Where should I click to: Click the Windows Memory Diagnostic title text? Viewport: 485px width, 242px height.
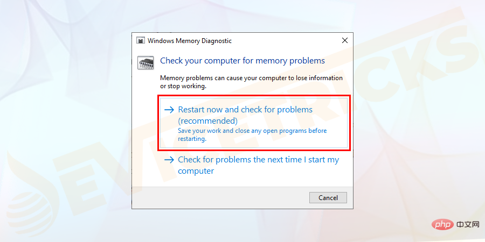tap(190, 41)
